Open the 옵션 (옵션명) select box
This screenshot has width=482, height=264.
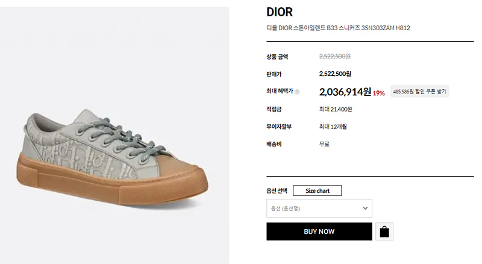coord(319,209)
